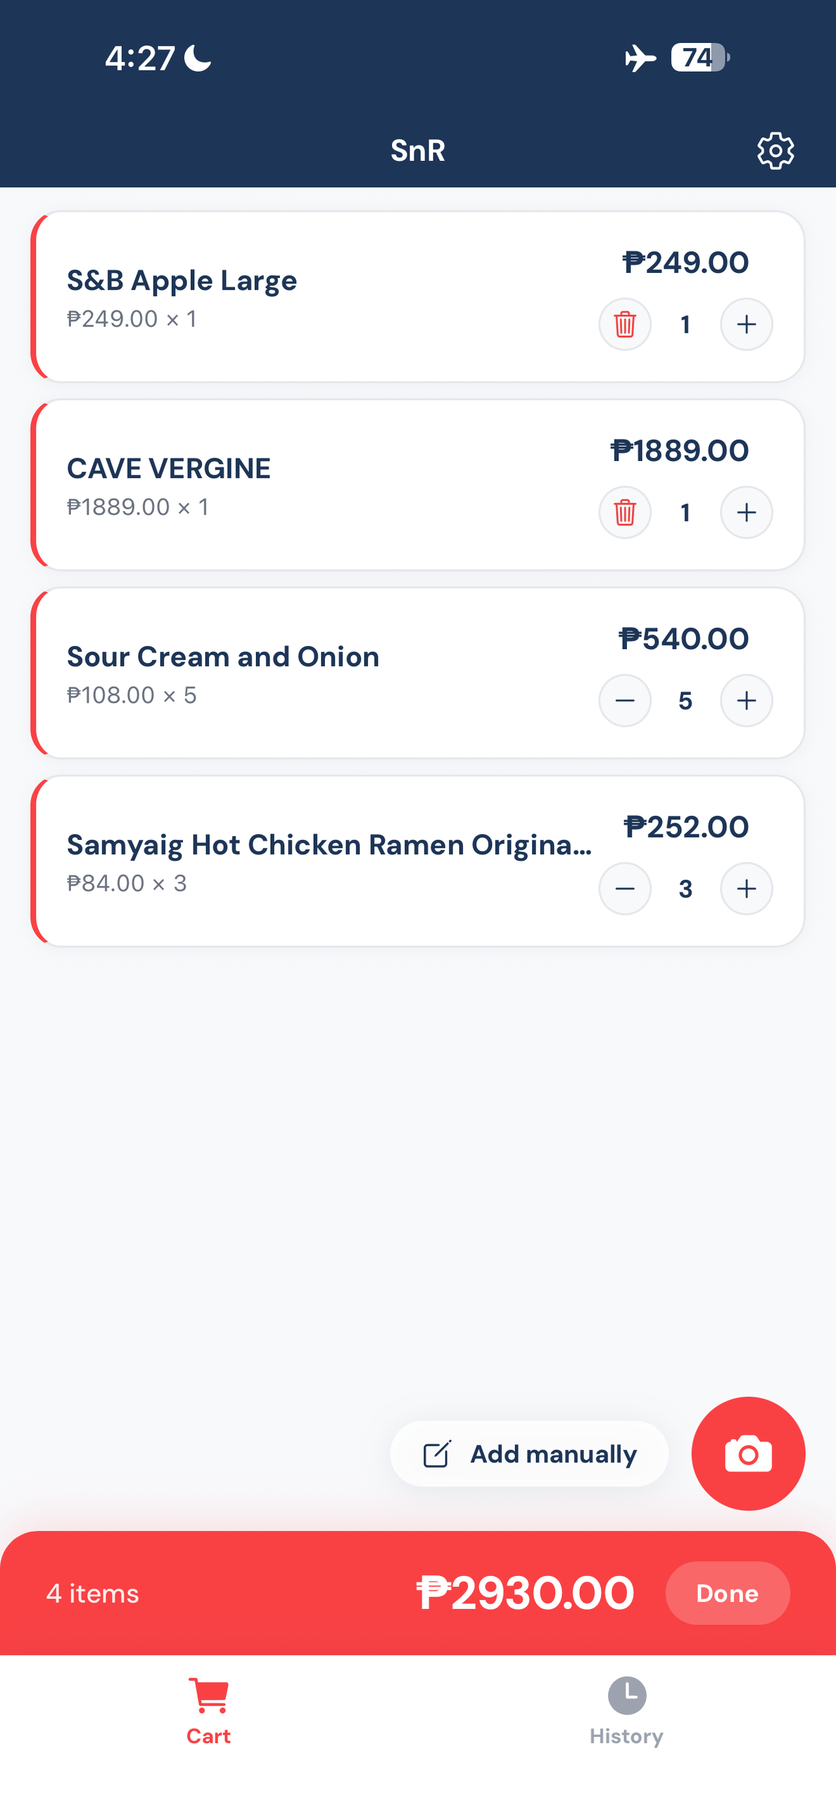Decrease Sour Cream and Onion quantity

[624, 701]
